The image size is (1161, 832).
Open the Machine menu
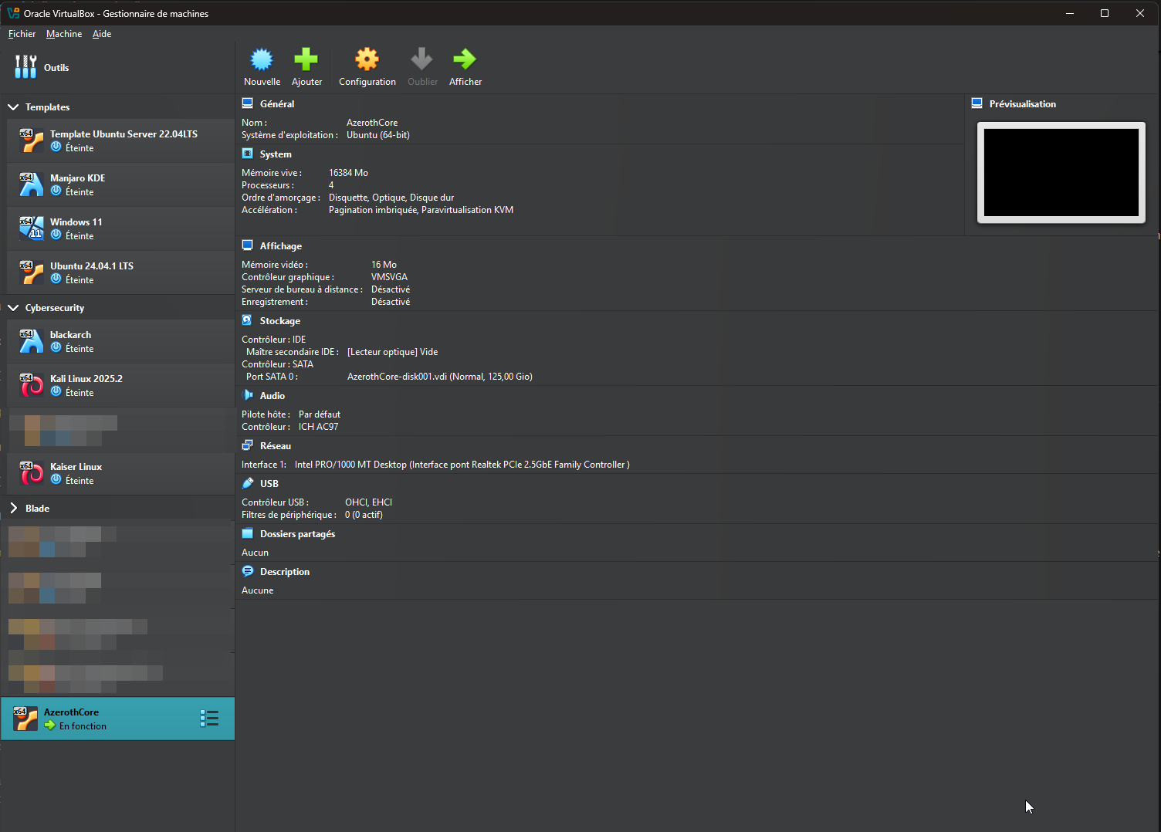click(x=64, y=34)
